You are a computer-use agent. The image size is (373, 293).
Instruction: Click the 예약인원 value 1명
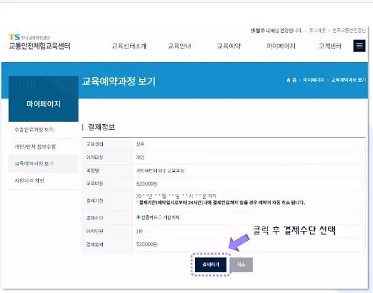(x=139, y=231)
